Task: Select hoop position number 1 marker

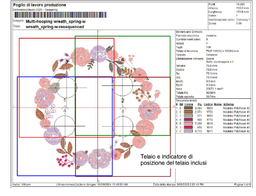Action: (x=65, y=100)
